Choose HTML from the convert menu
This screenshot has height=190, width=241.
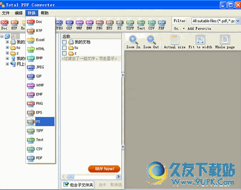coord(40,49)
